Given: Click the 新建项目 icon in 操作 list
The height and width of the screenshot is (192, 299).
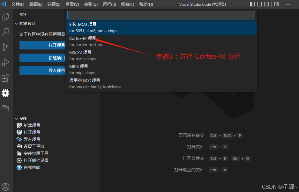Looking at the screenshot, I should tap(19, 125).
